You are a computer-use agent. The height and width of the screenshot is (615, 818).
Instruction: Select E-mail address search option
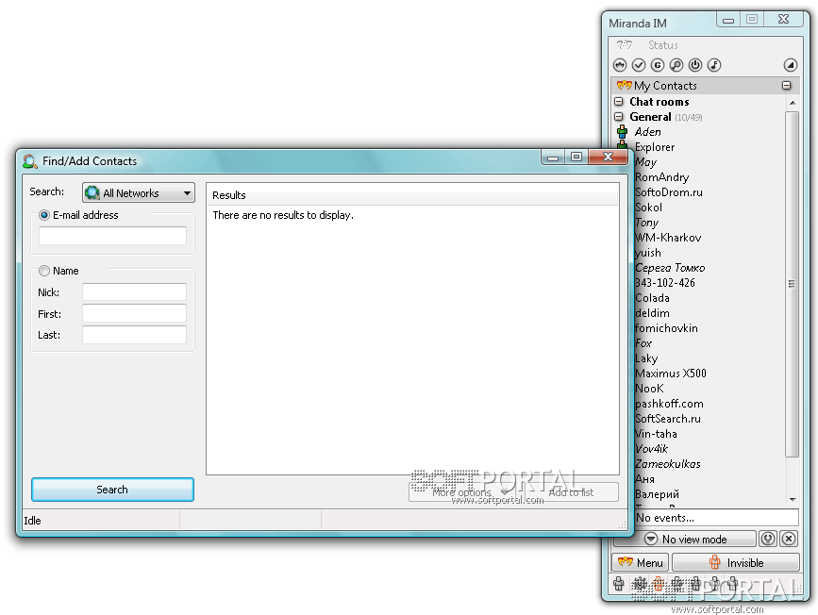44,215
